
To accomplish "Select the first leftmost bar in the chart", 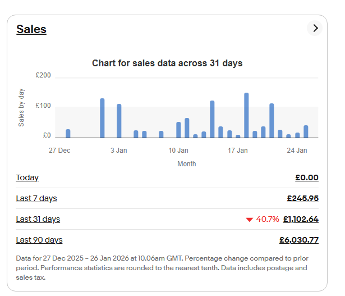I will [68, 134].
